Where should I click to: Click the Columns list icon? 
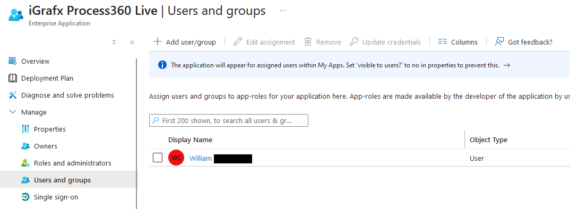click(x=443, y=42)
